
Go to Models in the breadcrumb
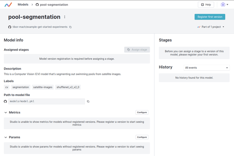[x=23, y=5]
